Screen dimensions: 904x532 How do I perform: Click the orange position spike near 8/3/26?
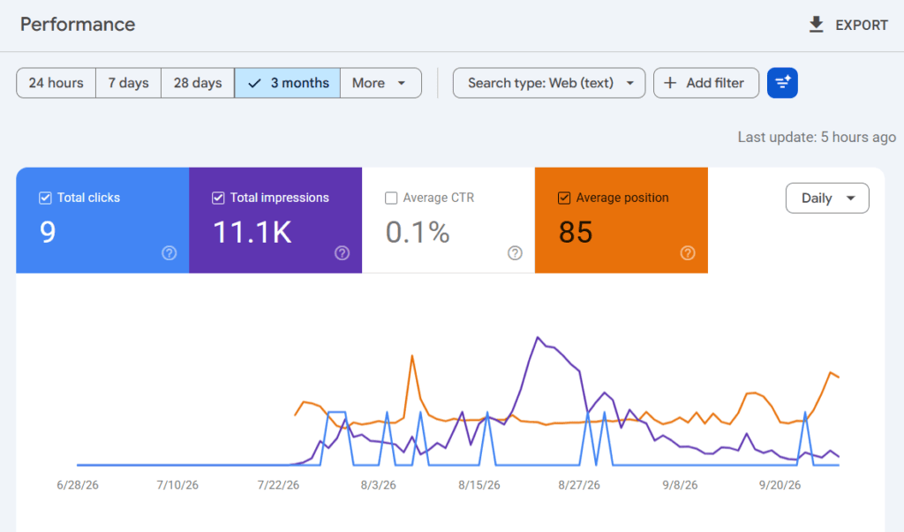point(412,356)
